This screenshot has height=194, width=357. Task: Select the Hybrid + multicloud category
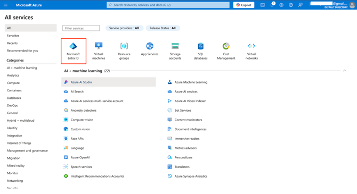20,121
